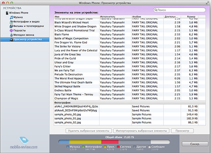Select the Windows Phone device entry

[18, 13]
